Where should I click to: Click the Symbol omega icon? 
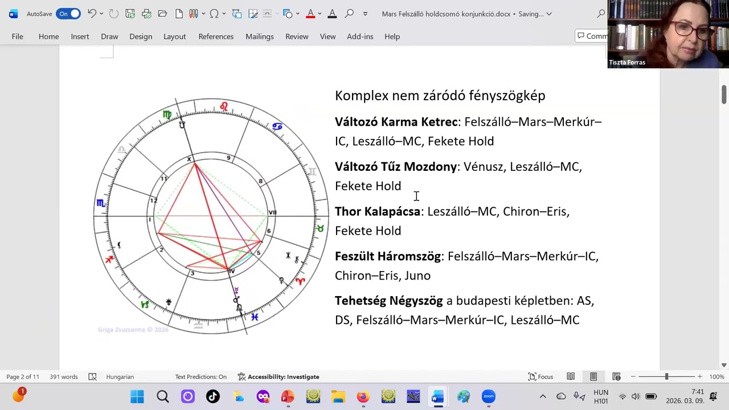pyautogui.click(x=214, y=14)
